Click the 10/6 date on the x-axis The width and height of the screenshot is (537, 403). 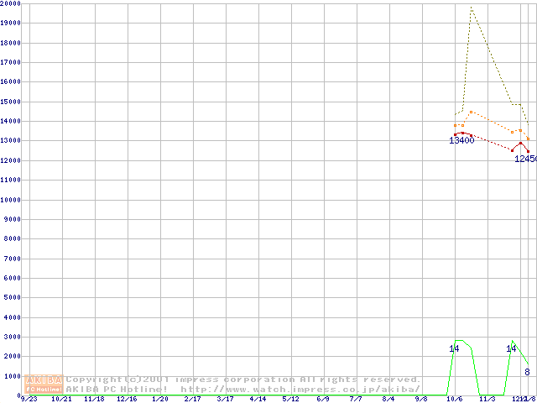click(455, 399)
